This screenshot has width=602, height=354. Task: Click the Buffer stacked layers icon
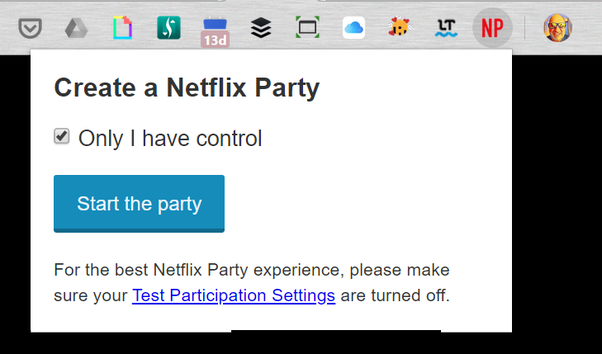click(x=261, y=28)
